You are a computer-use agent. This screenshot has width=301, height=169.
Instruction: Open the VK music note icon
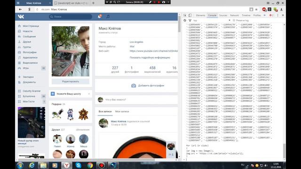click(108, 17)
